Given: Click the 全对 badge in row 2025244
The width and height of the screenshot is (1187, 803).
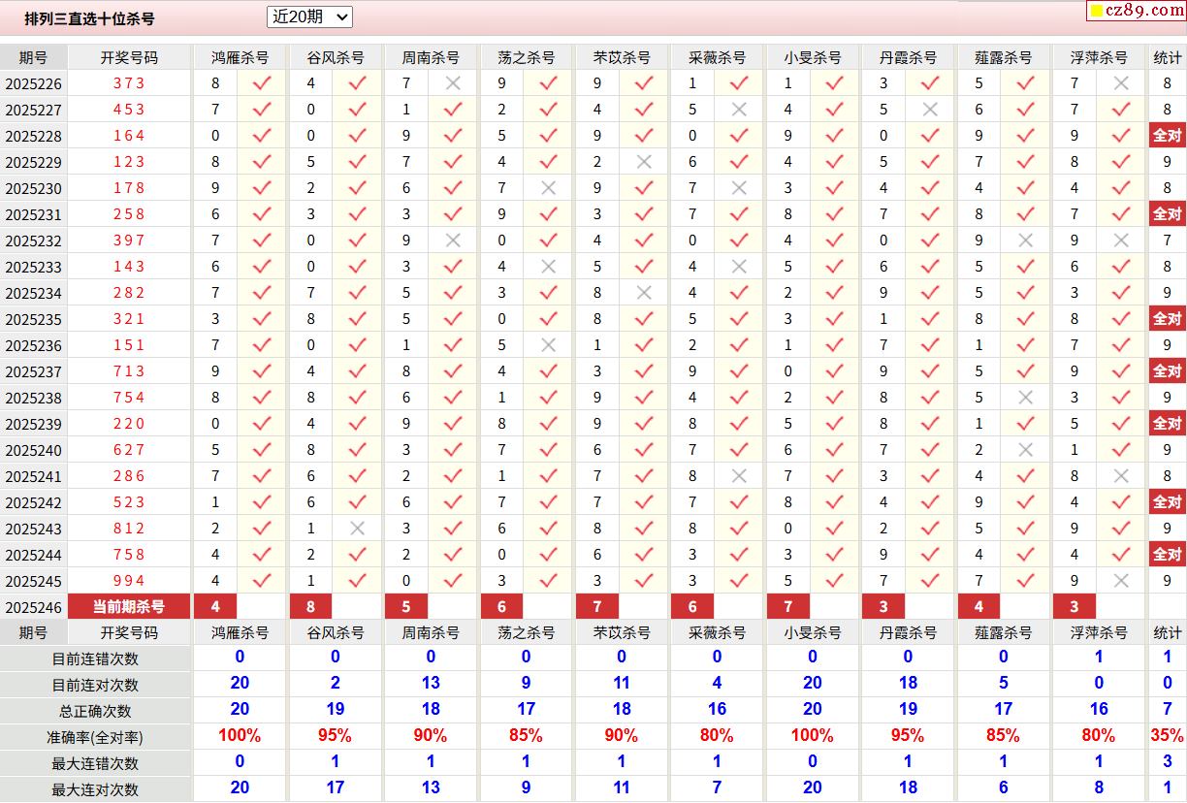Looking at the screenshot, I should click(x=1168, y=555).
